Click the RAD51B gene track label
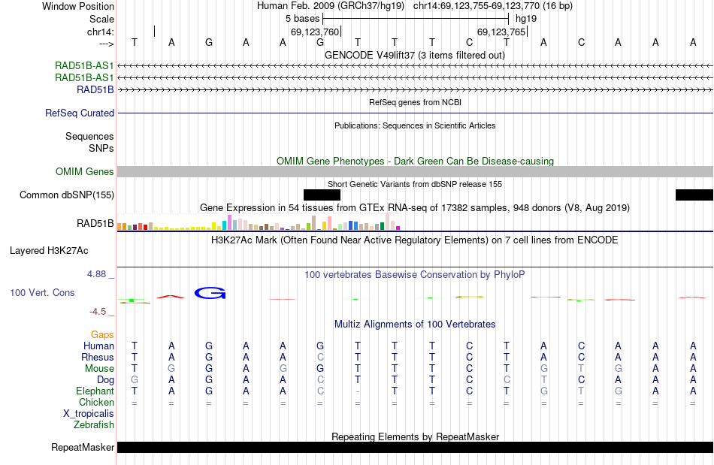The height and width of the screenshot is (465, 714). [x=95, y=89]
